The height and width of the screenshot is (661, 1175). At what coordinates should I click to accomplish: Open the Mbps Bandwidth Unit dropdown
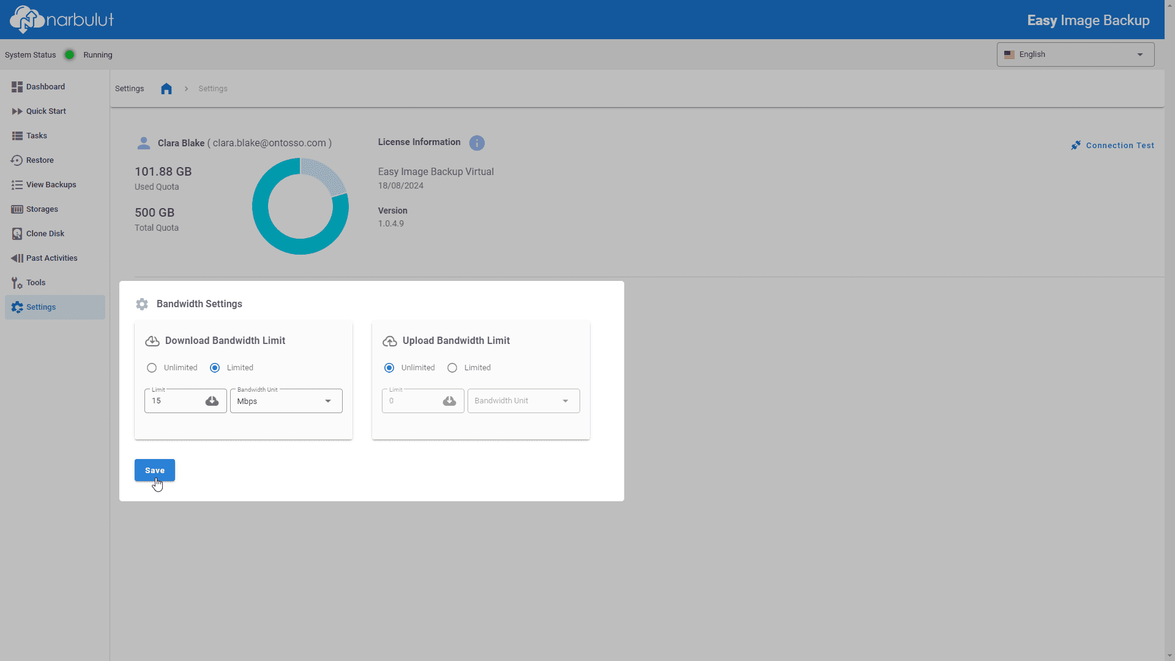coord(286,401)
